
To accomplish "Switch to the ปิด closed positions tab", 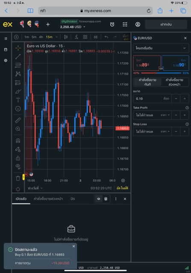I will 73,199.
